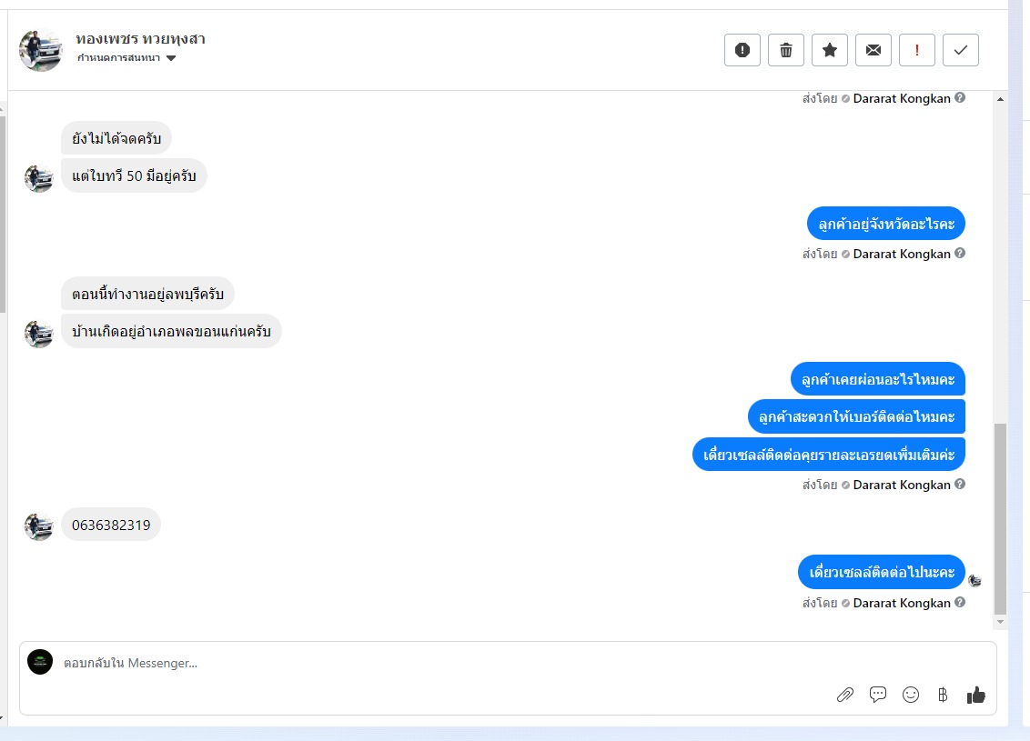Open the customer profile picture in header
The height and width of the screenshot is (741, 1030).
41,50
